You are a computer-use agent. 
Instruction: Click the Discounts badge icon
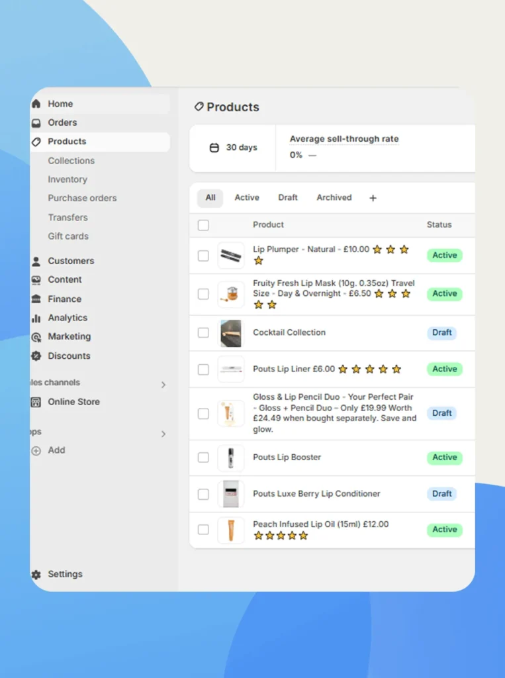pyautogui.click(x=36, y=356)
